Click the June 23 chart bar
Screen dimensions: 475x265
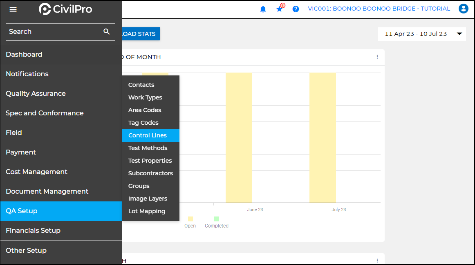pos(239,137)
